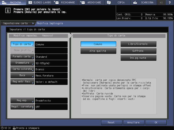Switch to COPIA tab

pos(117,2)
